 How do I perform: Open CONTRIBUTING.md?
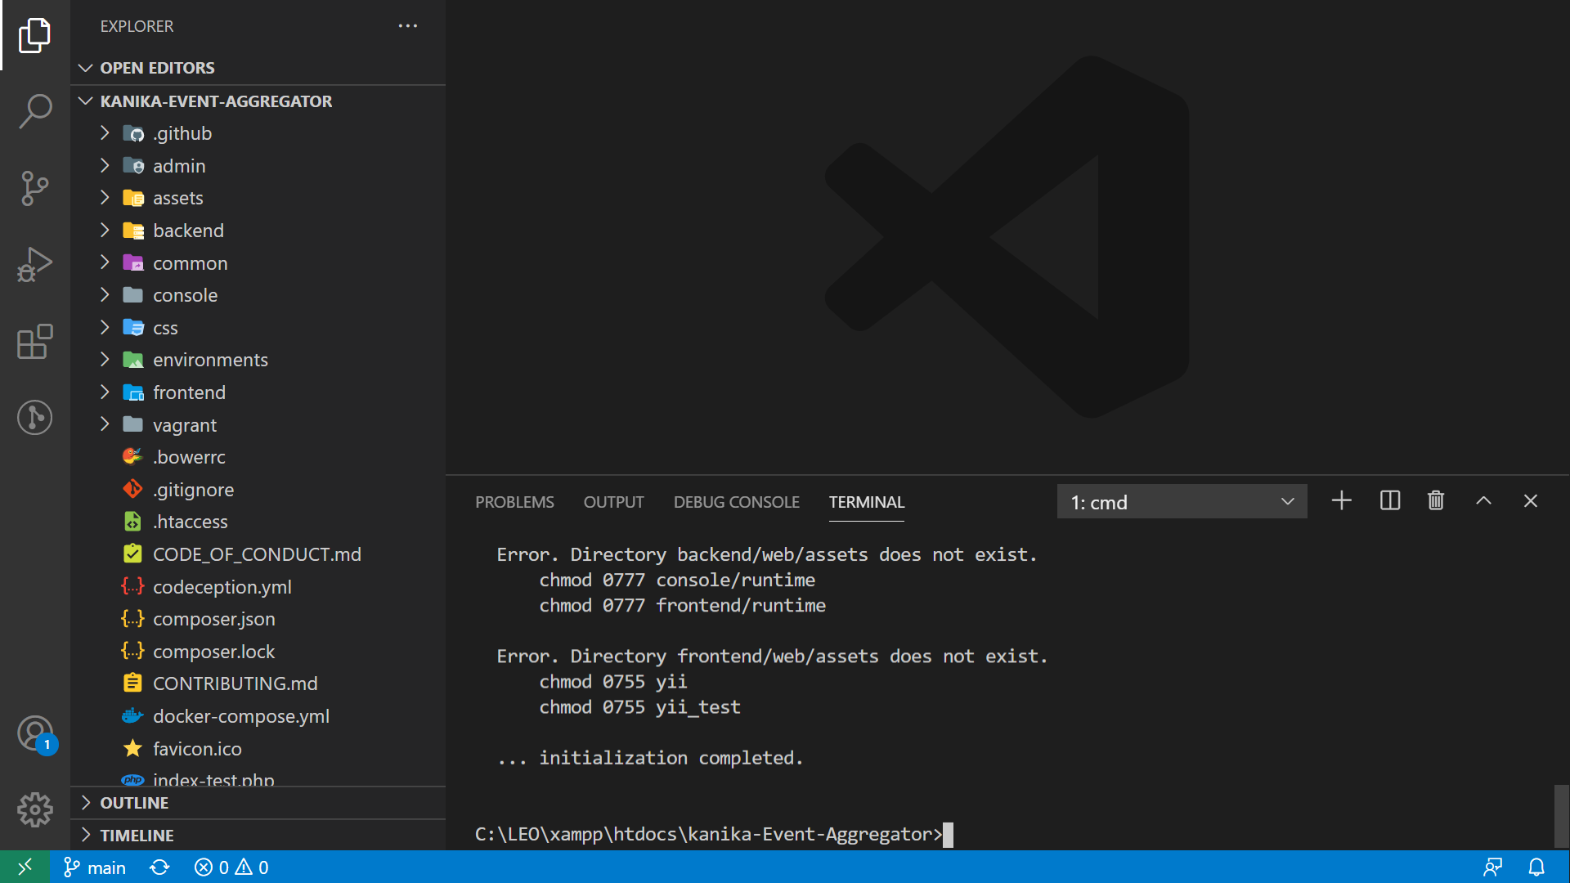(x=258, y=684)
